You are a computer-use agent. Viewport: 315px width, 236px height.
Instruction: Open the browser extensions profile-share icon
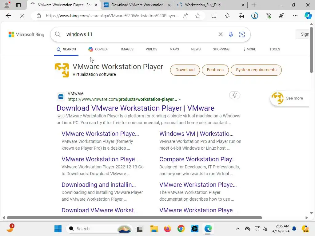[282, 16]
